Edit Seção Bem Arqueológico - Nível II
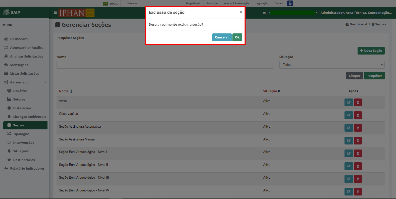Viewport: 396px width, 199px height. coord(349,166)
